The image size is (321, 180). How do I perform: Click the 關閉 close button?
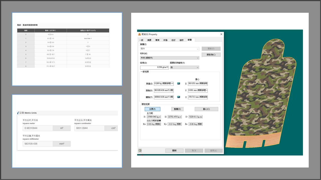coord(174,150)
